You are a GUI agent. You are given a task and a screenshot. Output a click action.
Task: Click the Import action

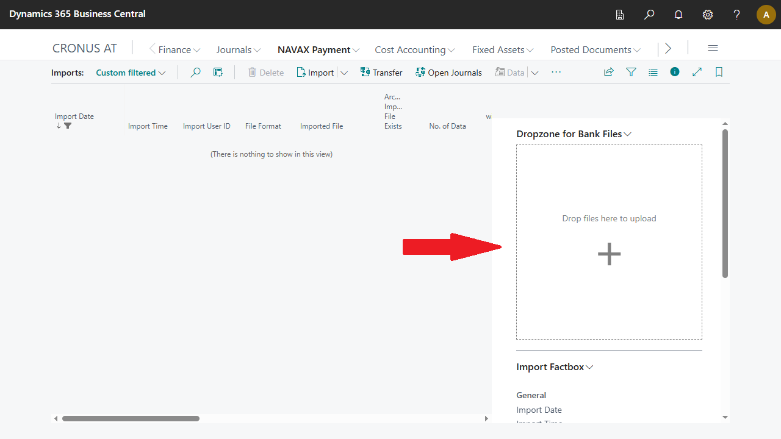coord(315,73)
